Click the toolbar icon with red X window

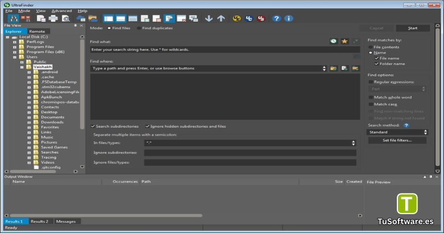181,19
